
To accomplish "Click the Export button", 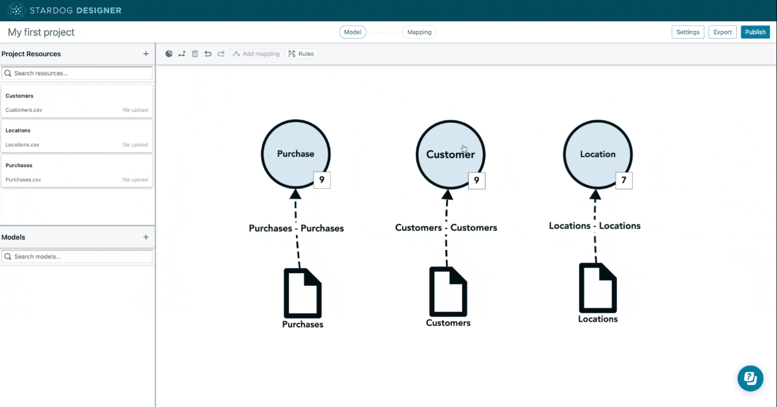I will (x=722, y=32).
